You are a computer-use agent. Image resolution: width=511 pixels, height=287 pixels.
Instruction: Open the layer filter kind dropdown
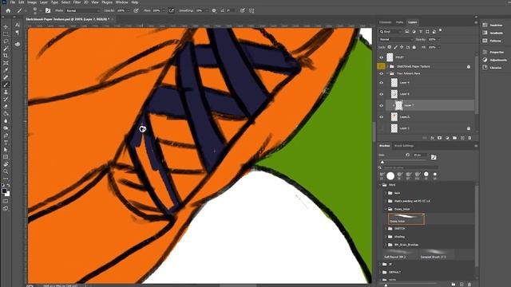390,32
